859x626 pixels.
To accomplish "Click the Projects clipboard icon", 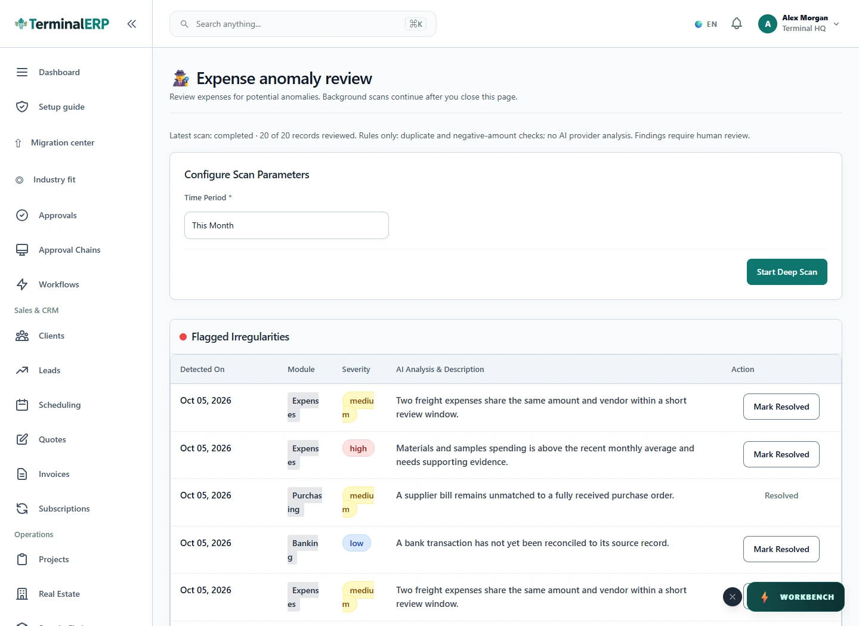I will pos(22,559).
